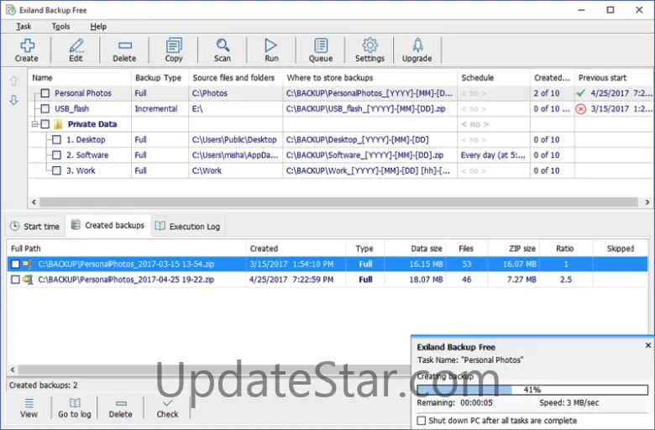Click the zip icon of the 2017-03-15 backup
Screen dimensions: 655x430
(28, 264)
